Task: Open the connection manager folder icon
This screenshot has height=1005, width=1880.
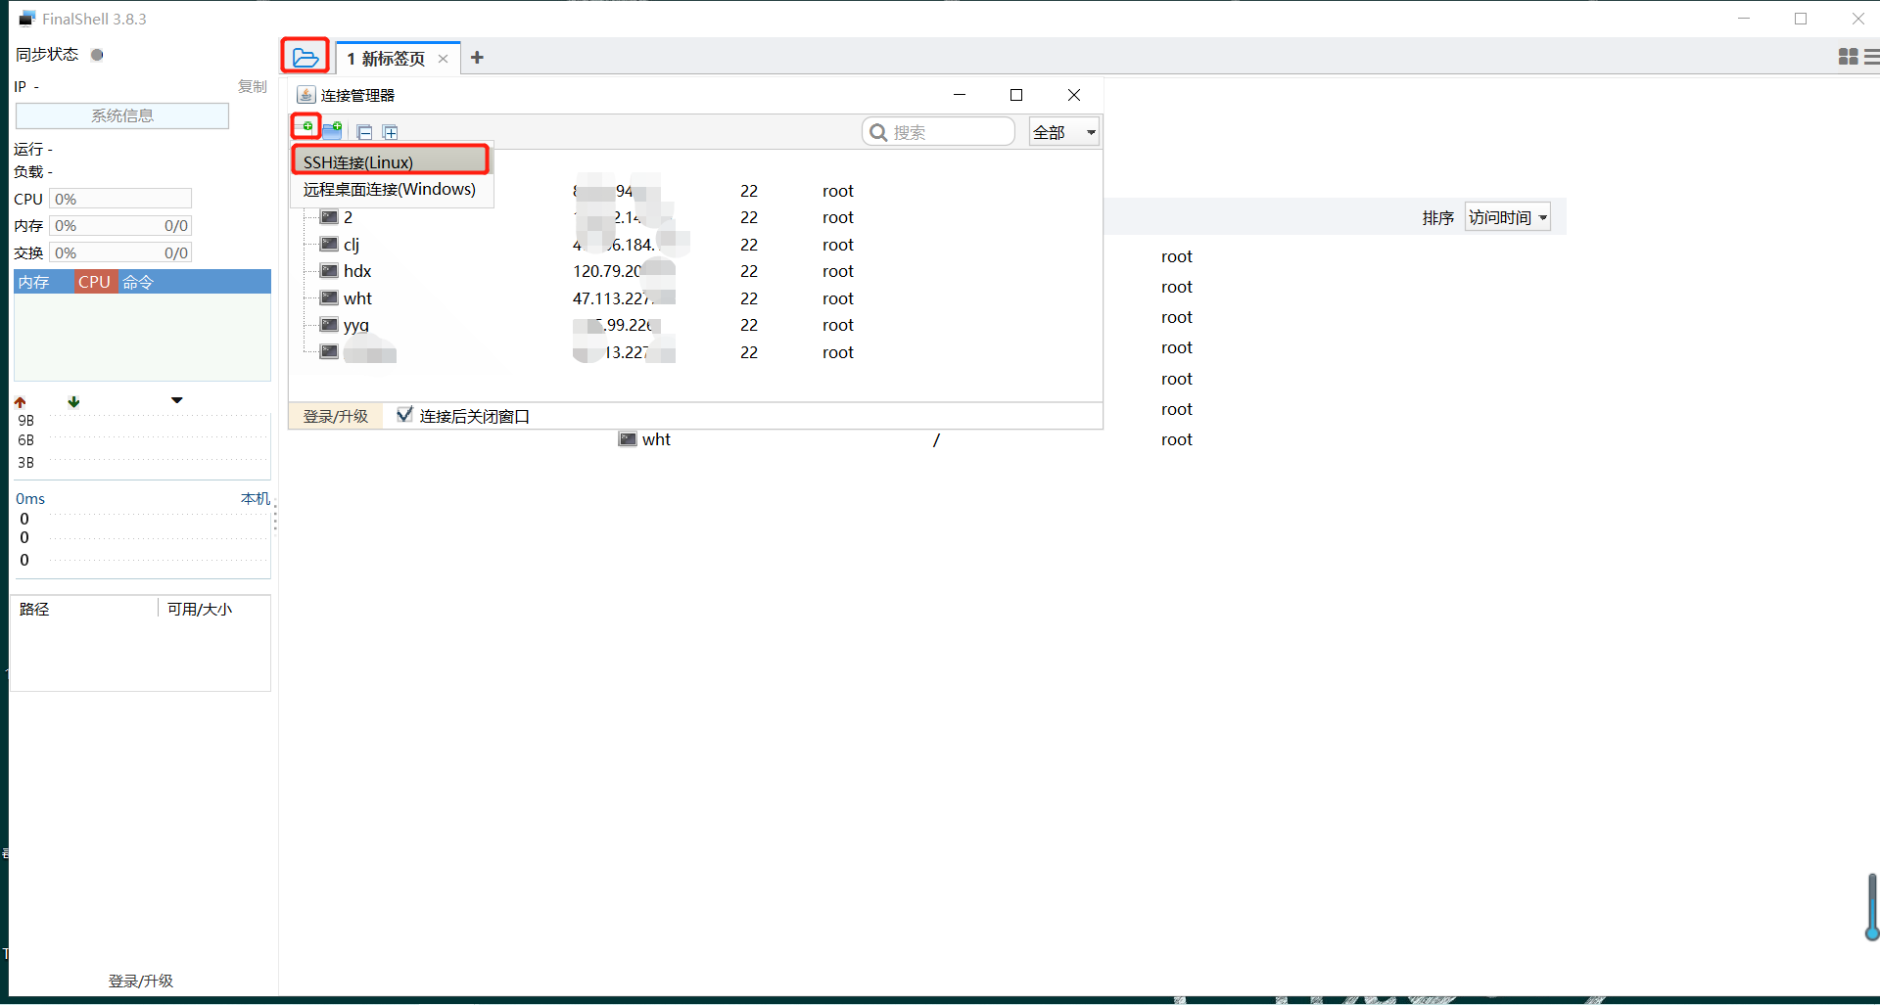Action: (x=305, y=57)
